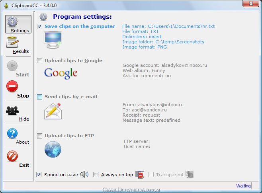The width and height of the screenshot is (262, 193).
Task: Toggle the Transparent checkbox
Action: click(x=151, y=175)
